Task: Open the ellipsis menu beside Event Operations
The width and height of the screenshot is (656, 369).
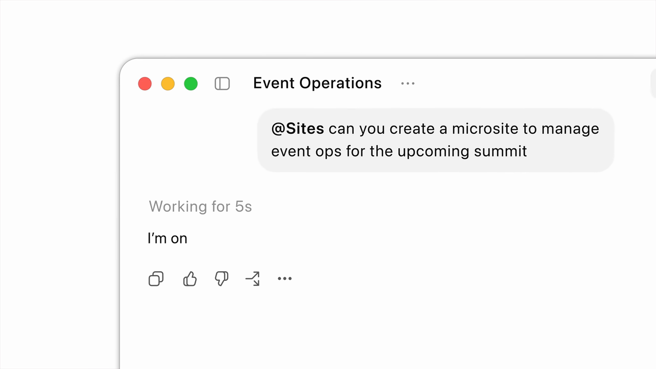Action: tap(408, 84)
